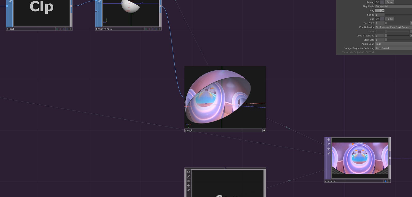Open Image Sequence Indexing Zero Based dropdown

393,48
